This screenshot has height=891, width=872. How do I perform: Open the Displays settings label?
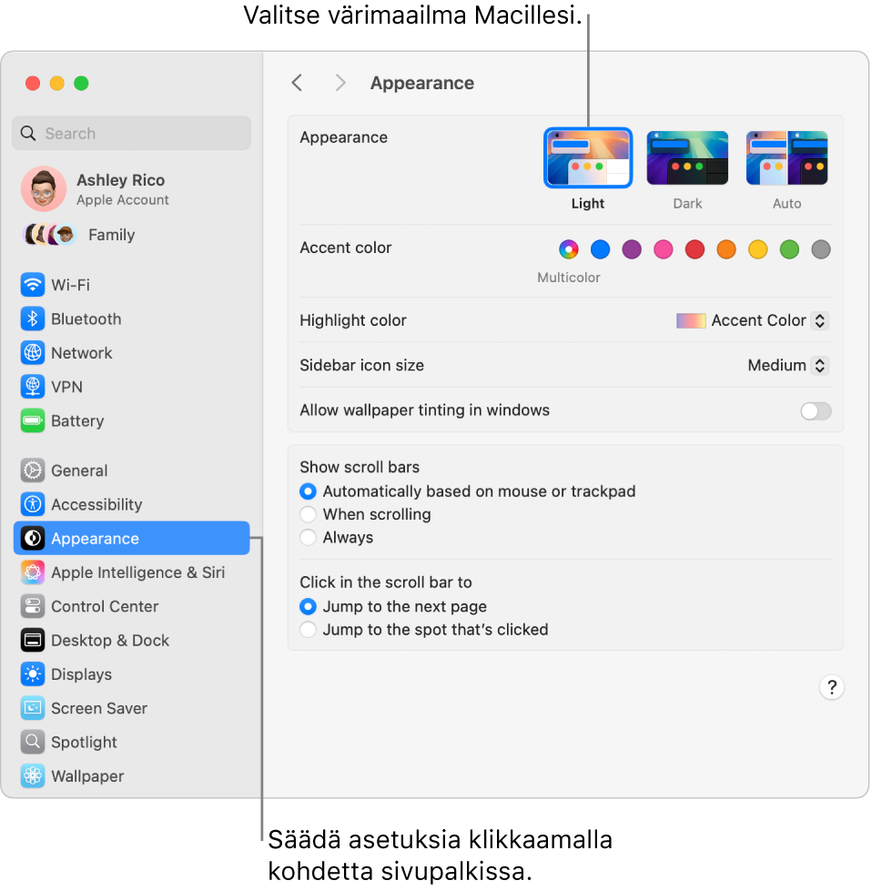82,674
